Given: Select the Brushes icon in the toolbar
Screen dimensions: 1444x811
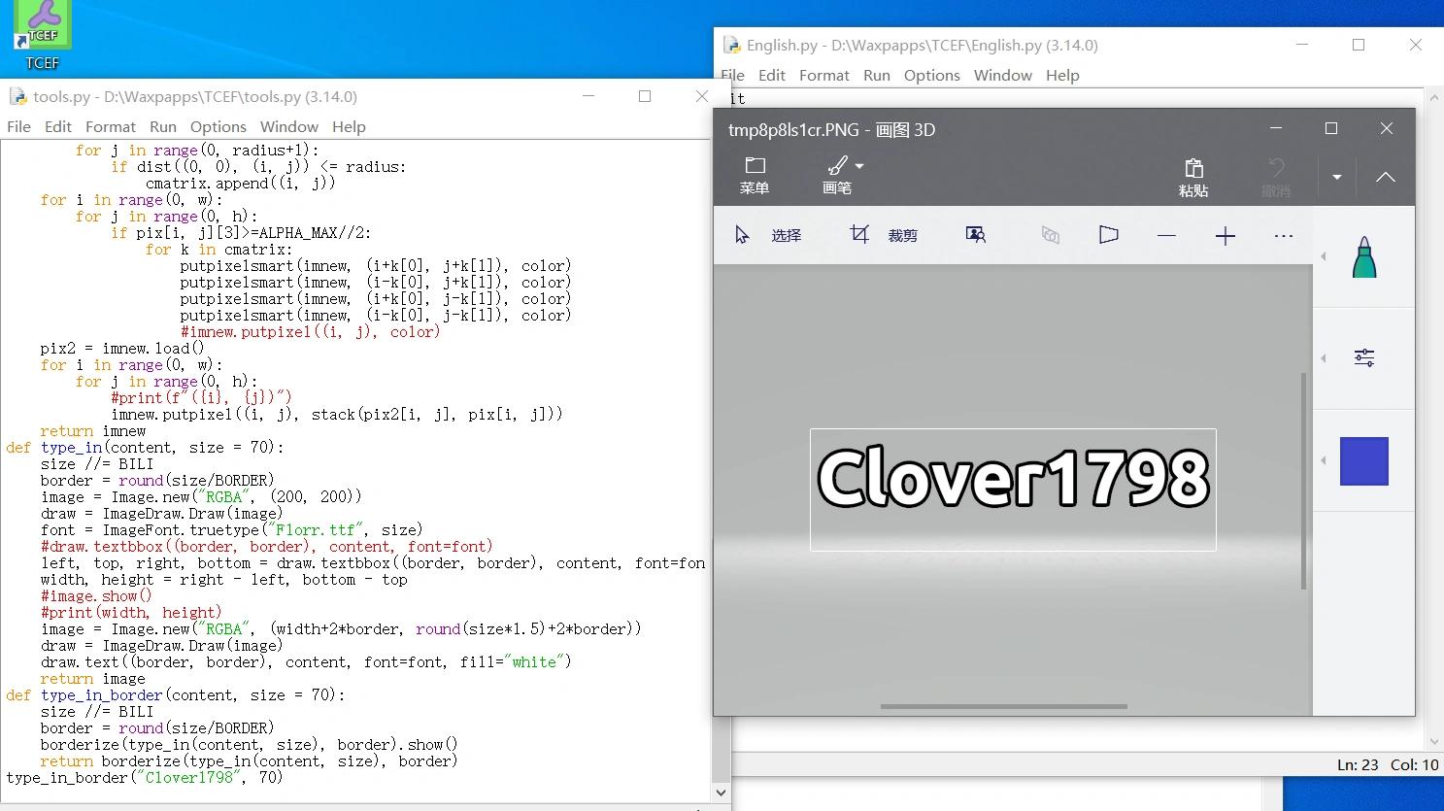Looking at the screenshot, I should click(x=836, y=175).
